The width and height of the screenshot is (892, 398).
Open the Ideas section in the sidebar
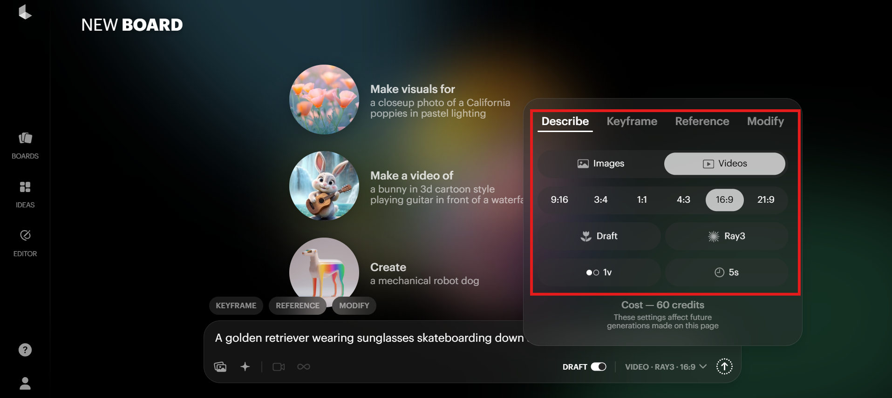click(25, 194)
